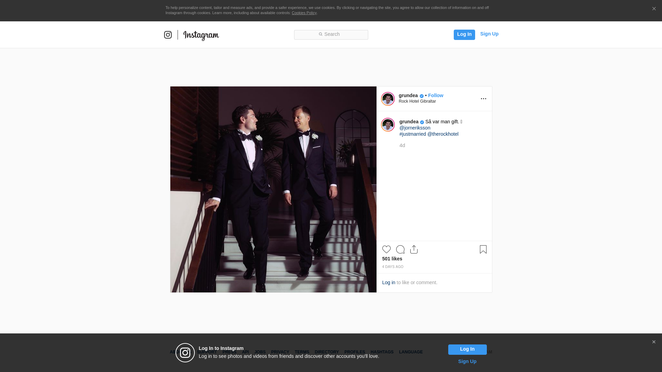This screenshot has height=372, width=662.
Task: Dismiss the cookie banner with X
Action: (x=654, y=9)
